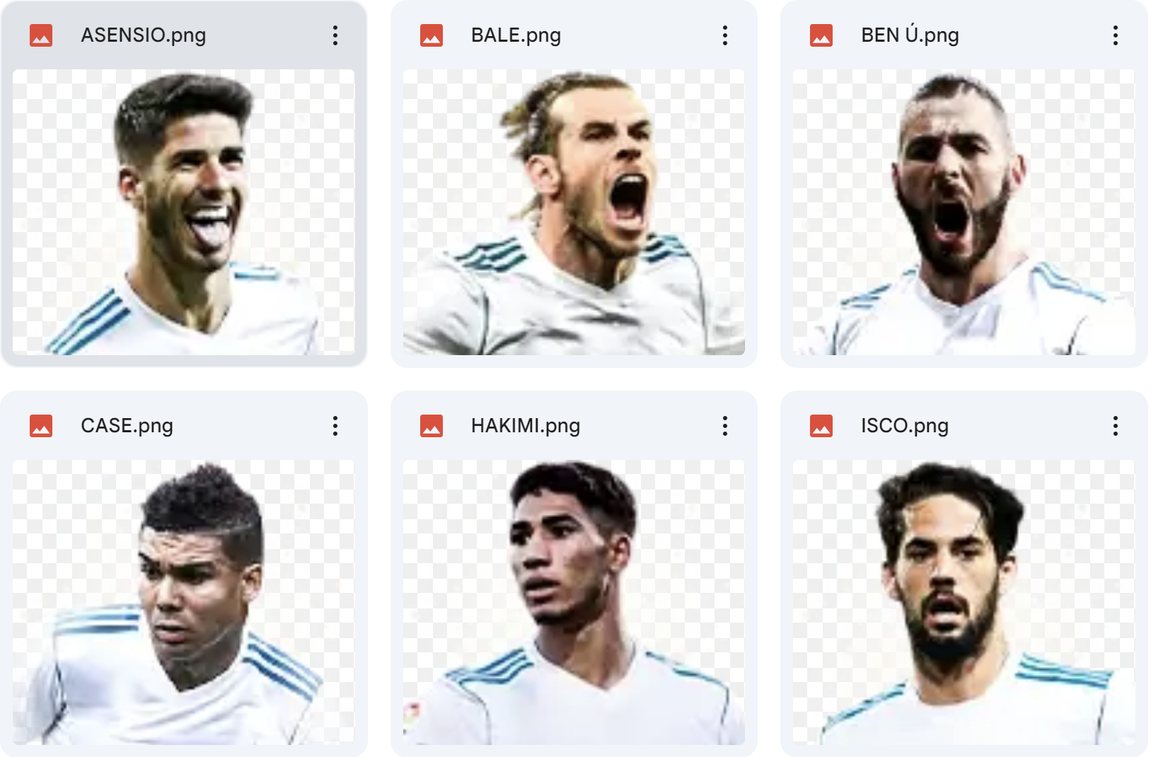
Task: Open the more options menu for BALE.png
Action: [725, 35]
